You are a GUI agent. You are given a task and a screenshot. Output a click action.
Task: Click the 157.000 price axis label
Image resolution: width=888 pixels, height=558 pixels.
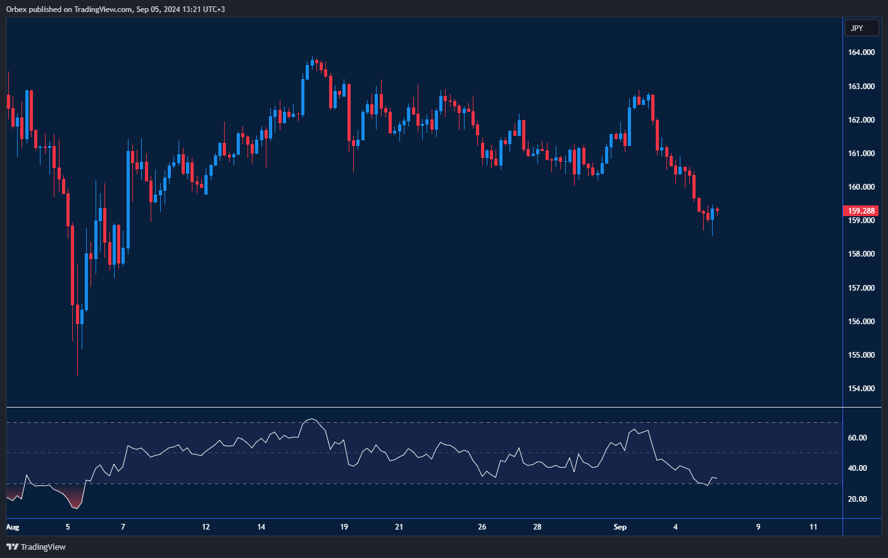tap(861, 288)
